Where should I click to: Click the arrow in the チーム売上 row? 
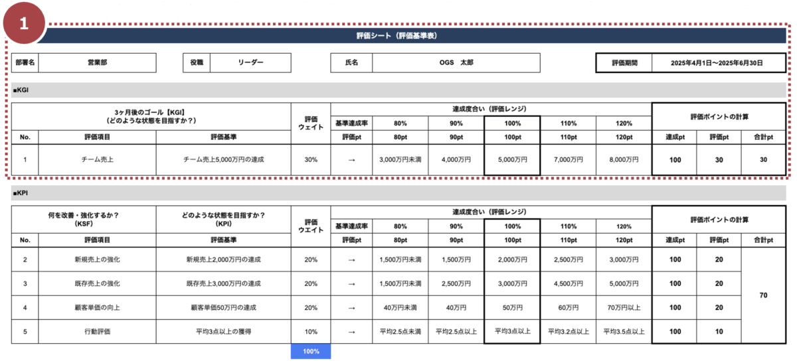(351, 160)
